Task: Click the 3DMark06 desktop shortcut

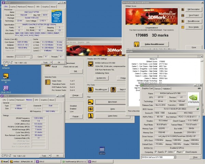Action: [x=6, y=67]
